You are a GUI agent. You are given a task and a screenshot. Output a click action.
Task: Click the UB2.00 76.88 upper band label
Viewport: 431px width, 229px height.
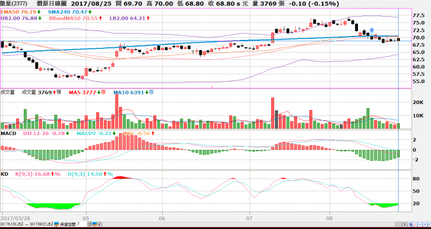tap(19, 19)
